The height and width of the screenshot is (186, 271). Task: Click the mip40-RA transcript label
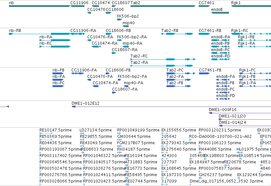[x=132, y=43]
